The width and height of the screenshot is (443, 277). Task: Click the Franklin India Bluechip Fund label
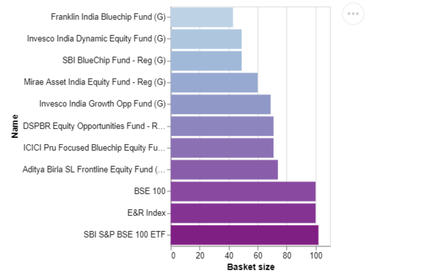(x=108, y=17)
